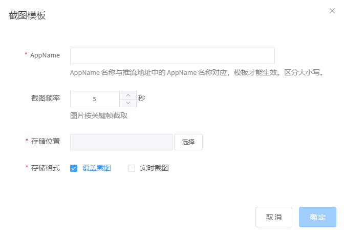The image size is (344, 236).
Task: Click the 实时截图 label text
Action: (x=154, y=168)
